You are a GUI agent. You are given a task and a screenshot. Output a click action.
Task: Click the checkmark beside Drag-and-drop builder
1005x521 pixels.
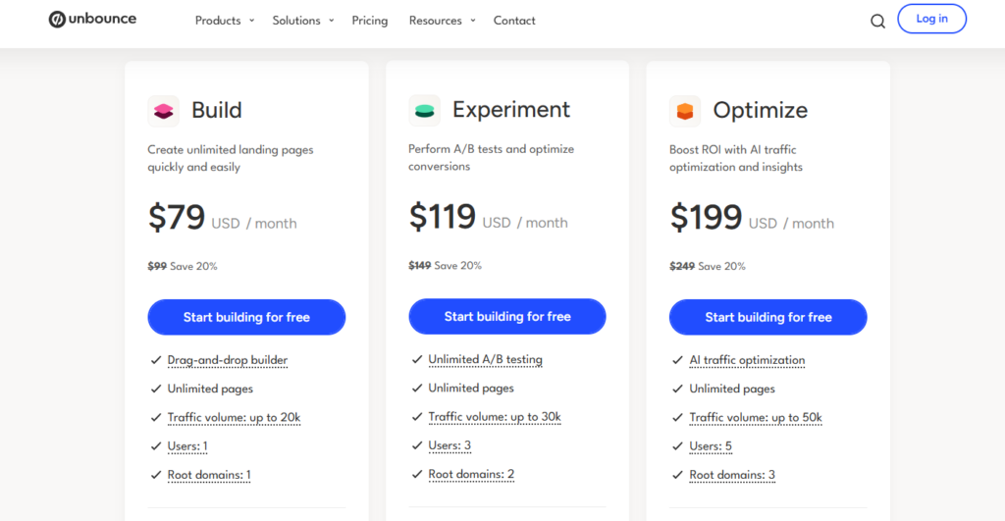point(156,360)
